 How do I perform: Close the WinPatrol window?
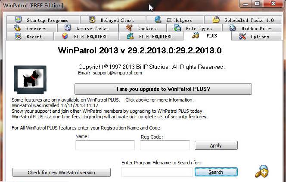tap(273, 3)
